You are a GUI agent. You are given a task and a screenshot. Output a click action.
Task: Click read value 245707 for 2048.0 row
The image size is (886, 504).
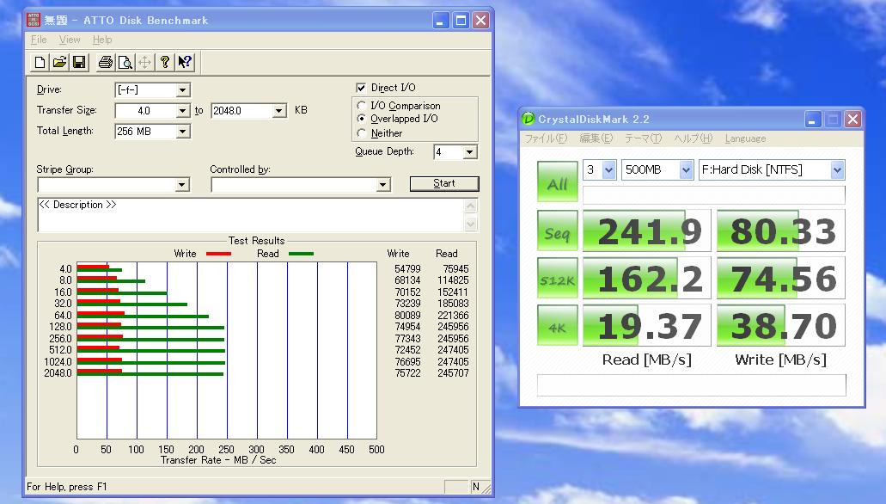(453, 373)
